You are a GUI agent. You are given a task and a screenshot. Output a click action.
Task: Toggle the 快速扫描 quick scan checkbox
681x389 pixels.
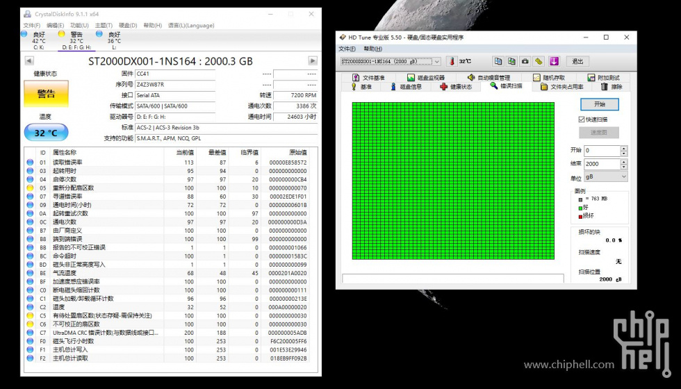pos(582,119)
